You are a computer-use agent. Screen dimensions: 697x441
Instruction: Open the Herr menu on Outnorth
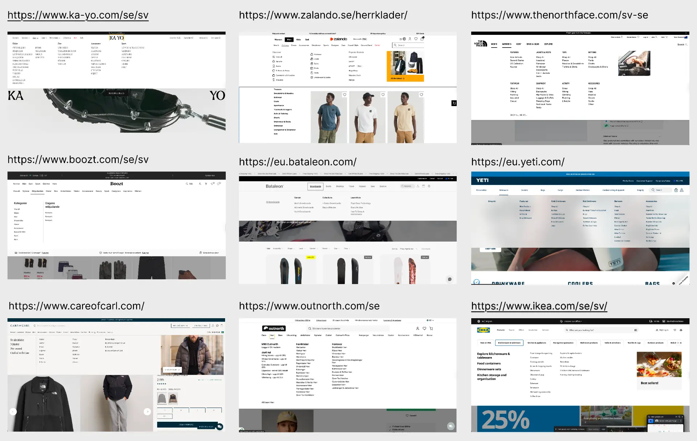pos(272,335)
